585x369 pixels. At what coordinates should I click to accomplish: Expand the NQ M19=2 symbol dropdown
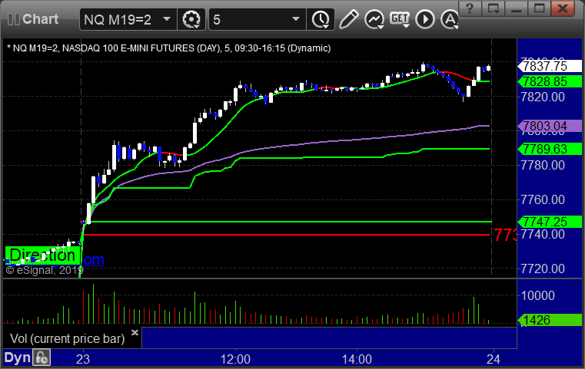pyautogui.click(x=167, y=19)
